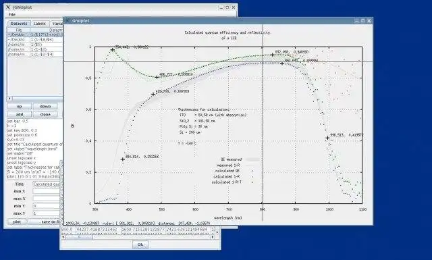
Task: Open the File menu in JGNUplot
Action: (x=12, y=15)
